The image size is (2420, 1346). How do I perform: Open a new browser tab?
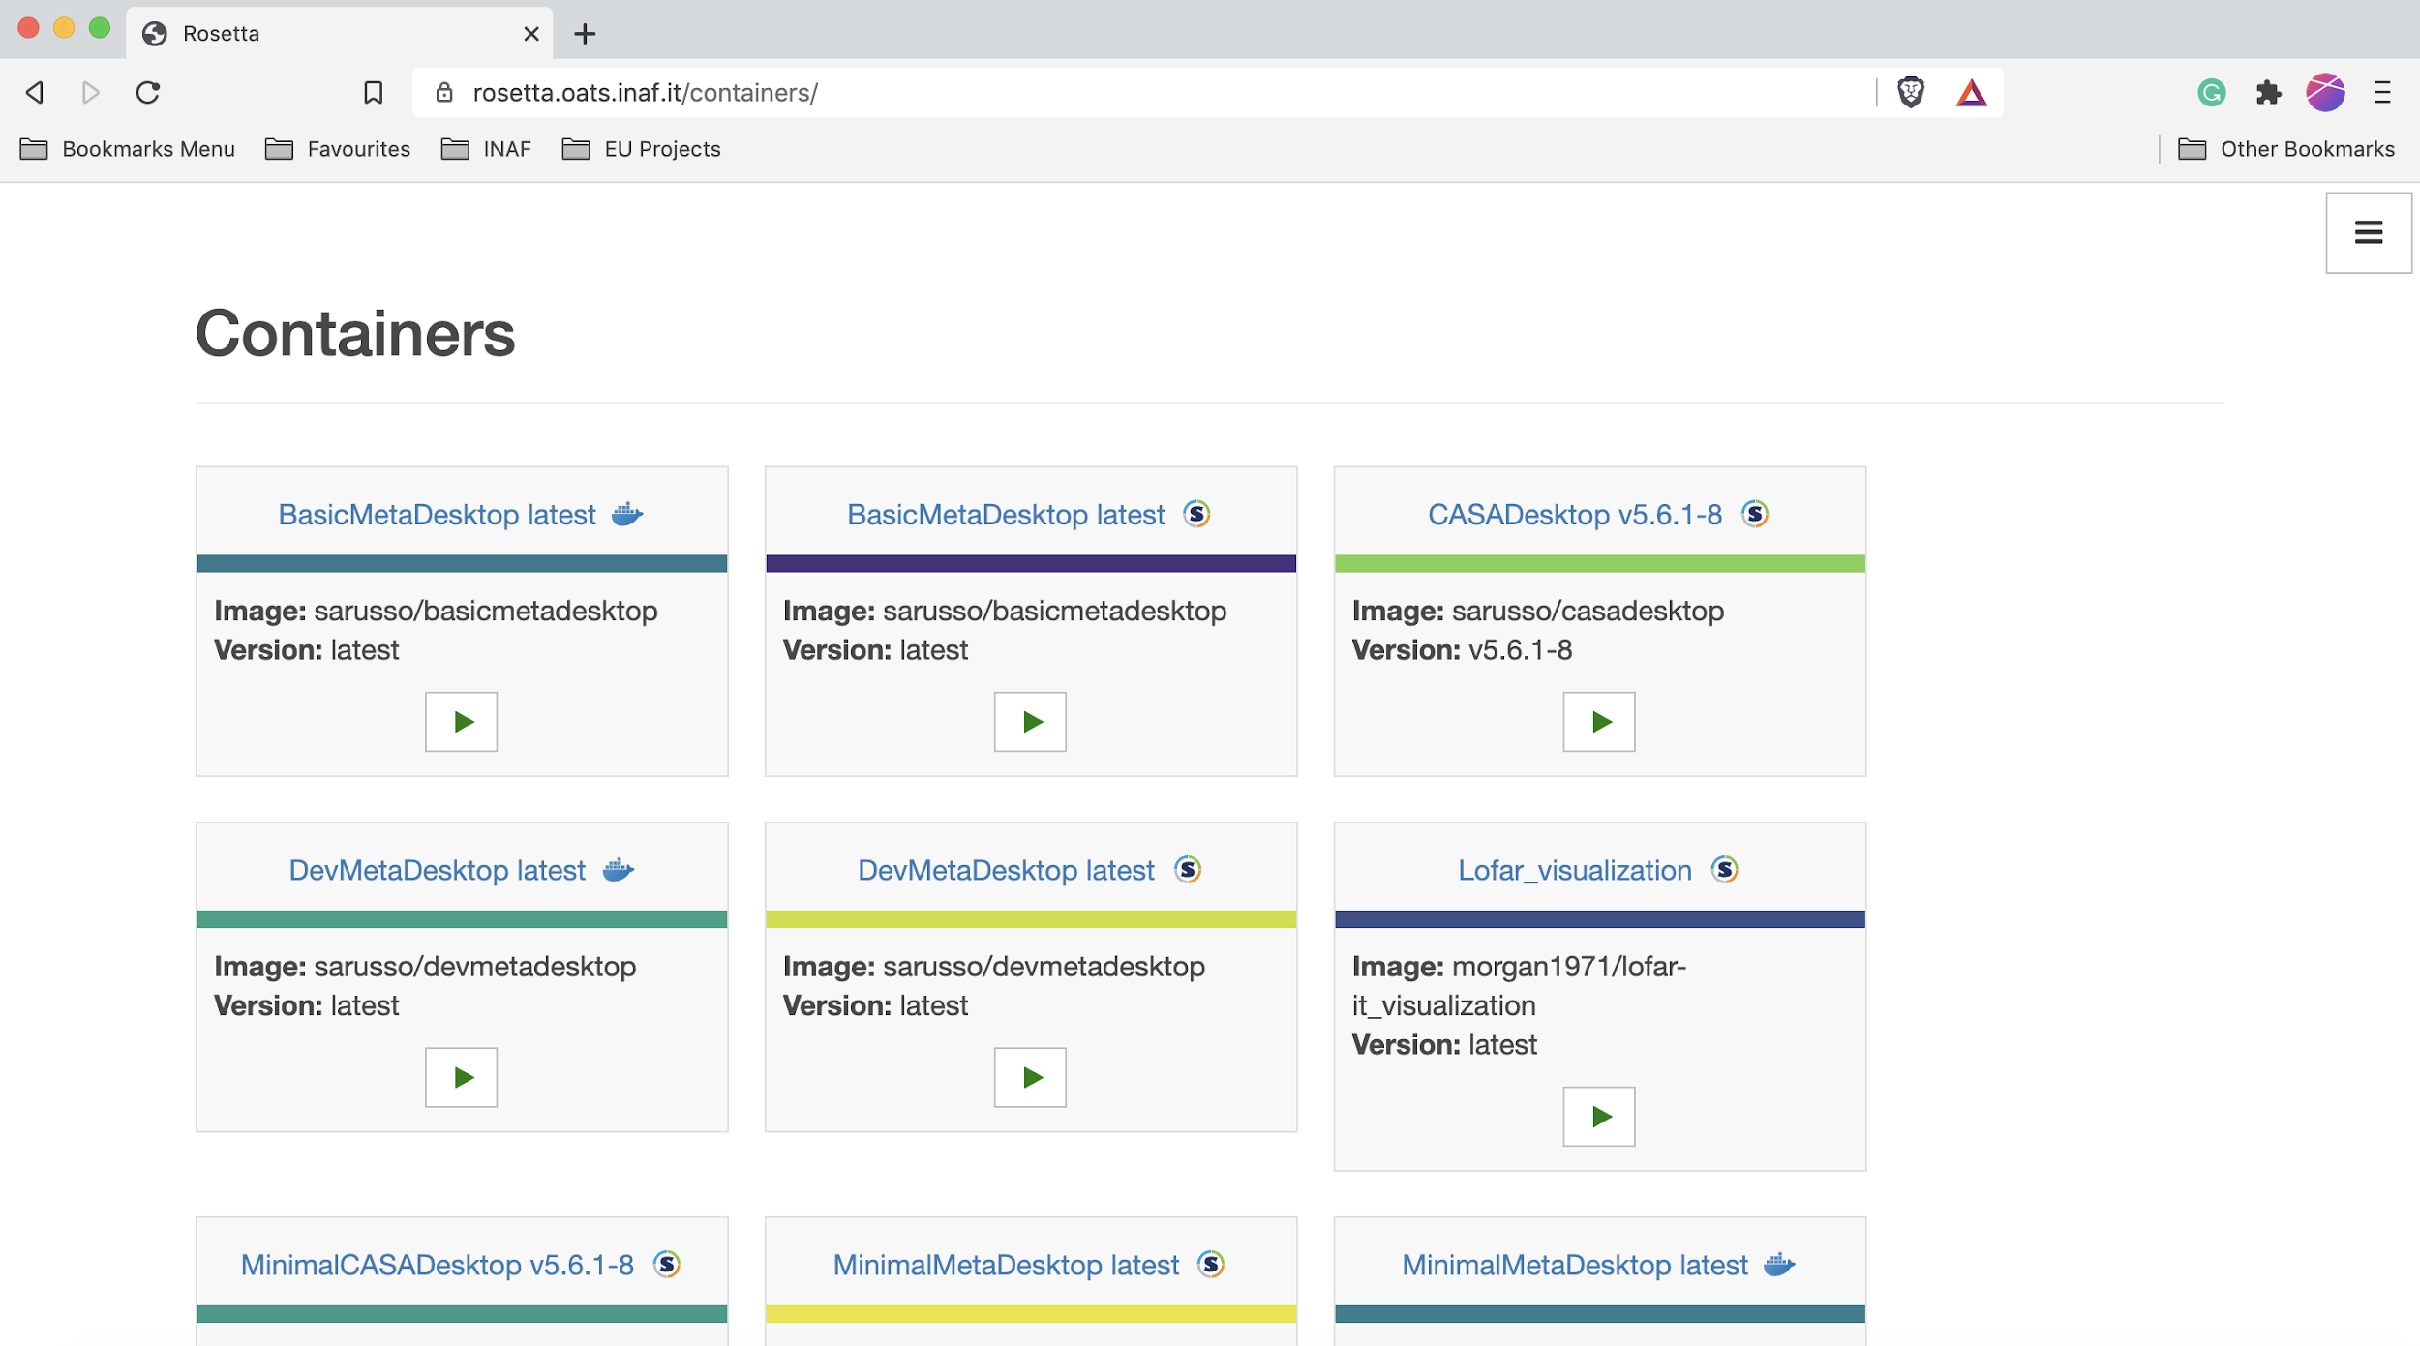click(585, 34)
